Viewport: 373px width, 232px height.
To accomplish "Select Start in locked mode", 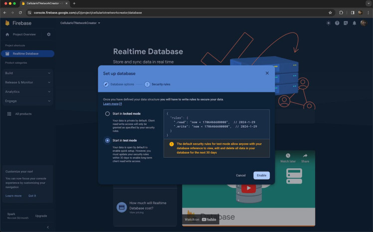I will [107, 114].
